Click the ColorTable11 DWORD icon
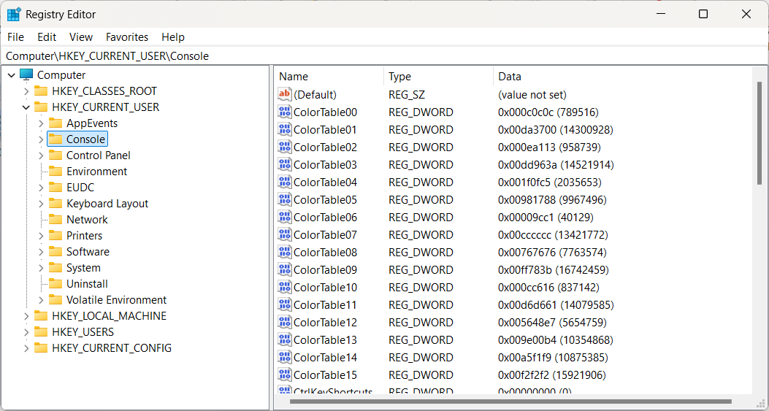Screen dimensions: 769x411 (285, 304)
